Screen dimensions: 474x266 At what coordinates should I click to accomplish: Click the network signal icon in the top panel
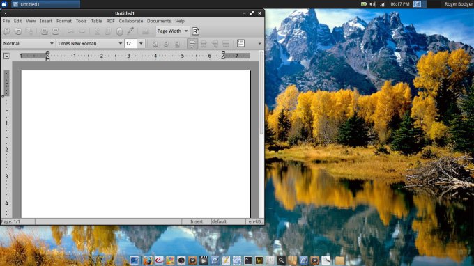click(x=383, y=4)
